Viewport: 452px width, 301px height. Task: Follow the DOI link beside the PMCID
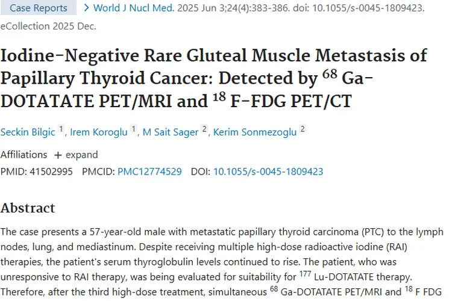[x=268, y=172]
